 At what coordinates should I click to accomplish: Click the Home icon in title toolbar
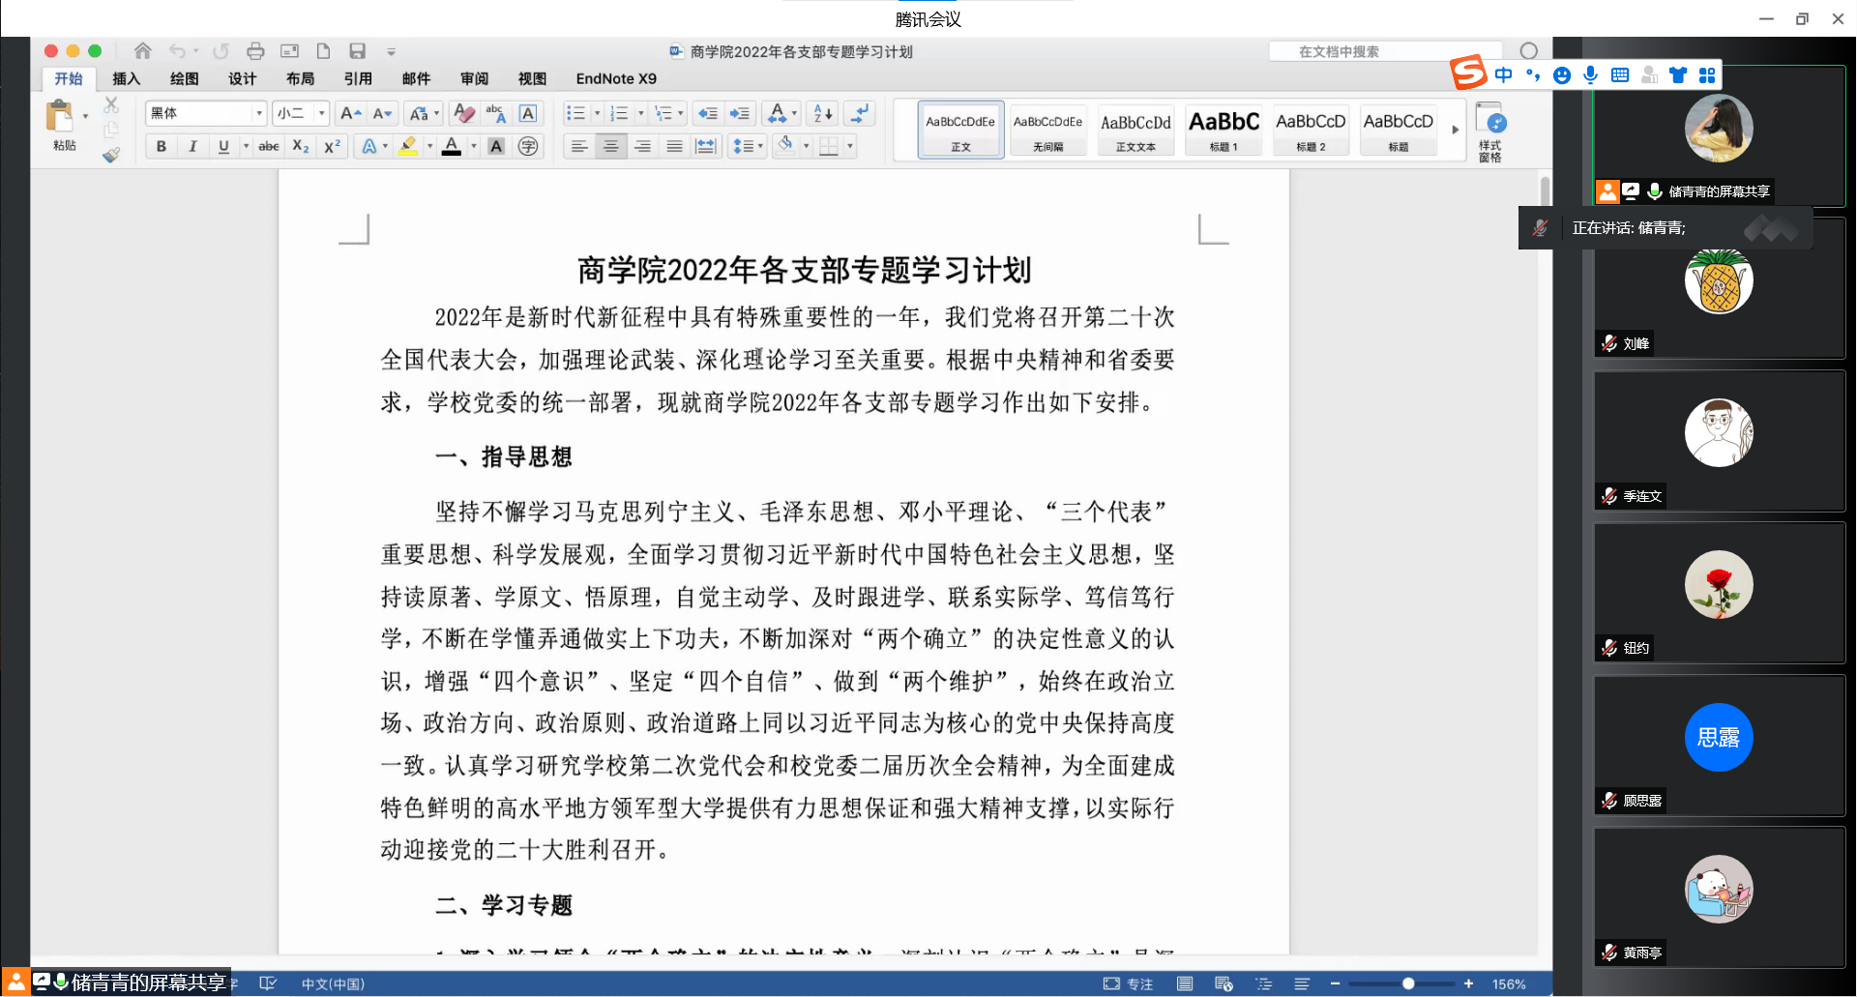(x=143, y=50)
